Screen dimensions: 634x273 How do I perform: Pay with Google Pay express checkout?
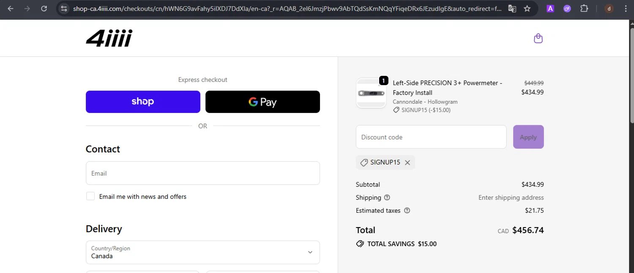pyautogui.click(x=262, y=102)
